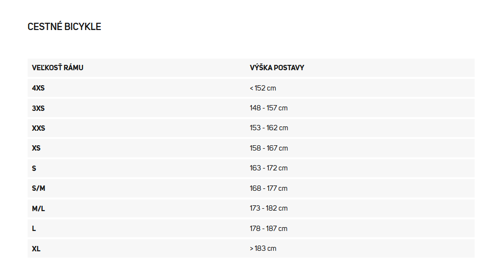Click the '153 - 162 cm' height value
The width and height of the screenshot is (497, 276).
click(x=269, y=128)
